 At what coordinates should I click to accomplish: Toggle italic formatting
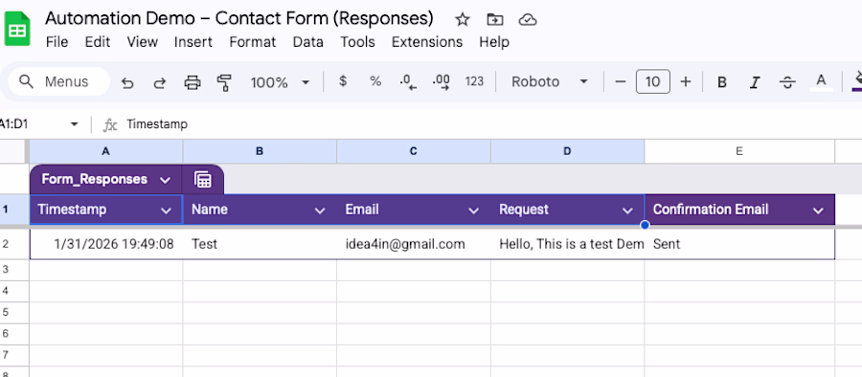pyautogui.click(x=755, y=82)
